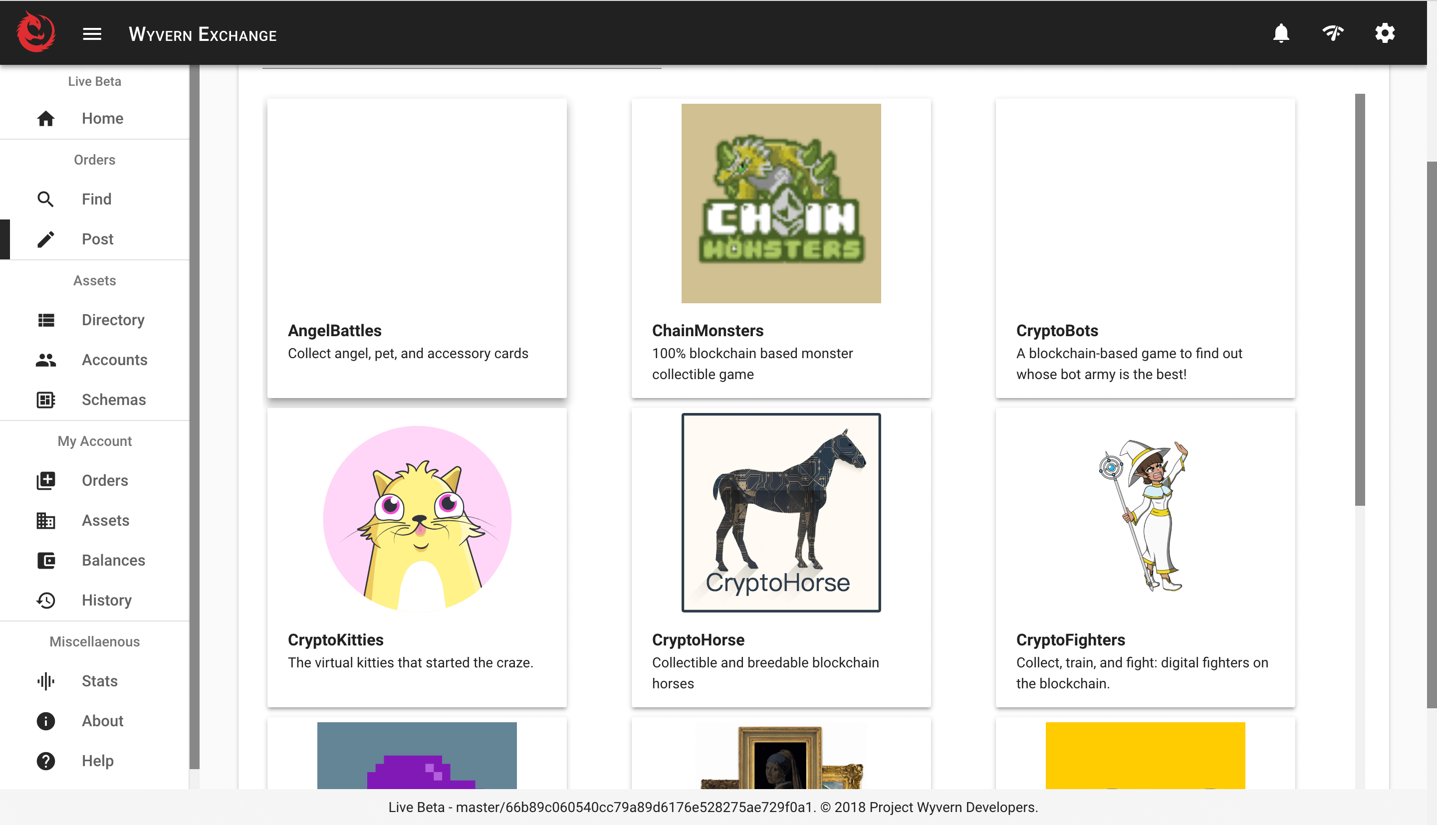Select the AngelBattles card title

(334, 331)
